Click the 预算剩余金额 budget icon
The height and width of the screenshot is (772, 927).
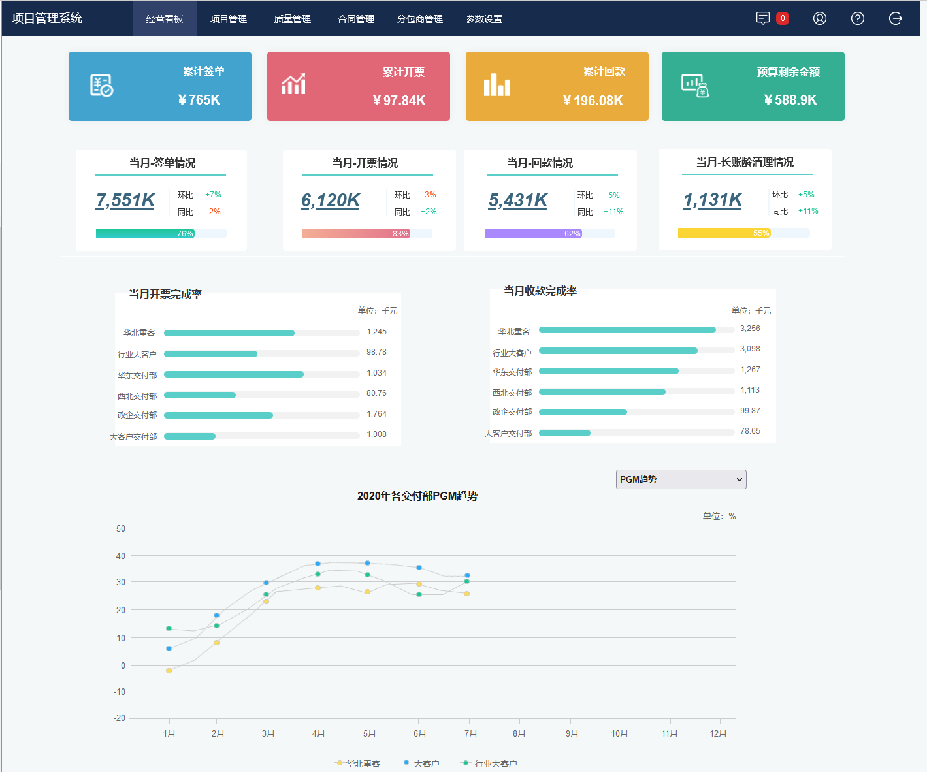tap(695, 86)
